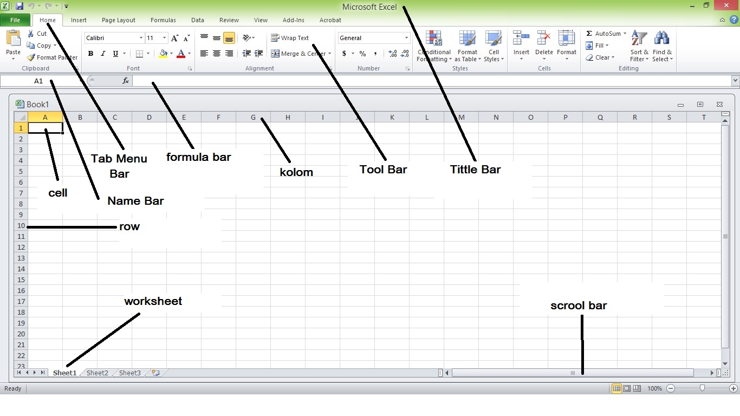
Task: Switch to the Sheet2 worksheet tab
Action: [x=98, y=373]
